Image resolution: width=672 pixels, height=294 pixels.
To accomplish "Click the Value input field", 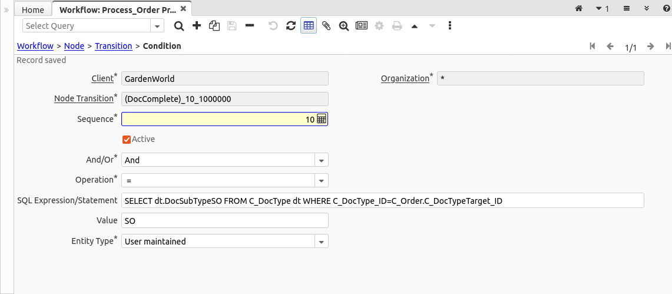I will [224, 221].
